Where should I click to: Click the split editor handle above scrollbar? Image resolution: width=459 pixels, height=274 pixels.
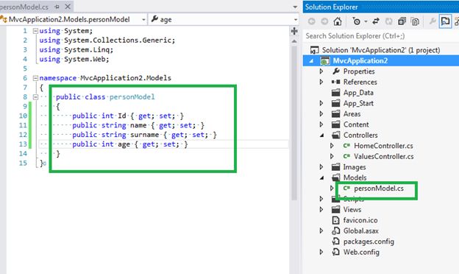click(x=294, y=31)
